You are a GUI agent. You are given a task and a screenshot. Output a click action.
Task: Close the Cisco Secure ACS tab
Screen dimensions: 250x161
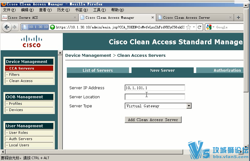pyautogui.click(x=75, y=17)
